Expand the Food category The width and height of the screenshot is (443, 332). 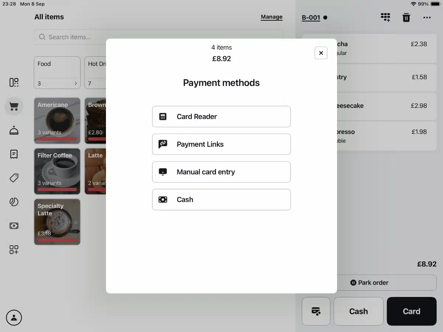pyautogui.click(x=57, y=73)
